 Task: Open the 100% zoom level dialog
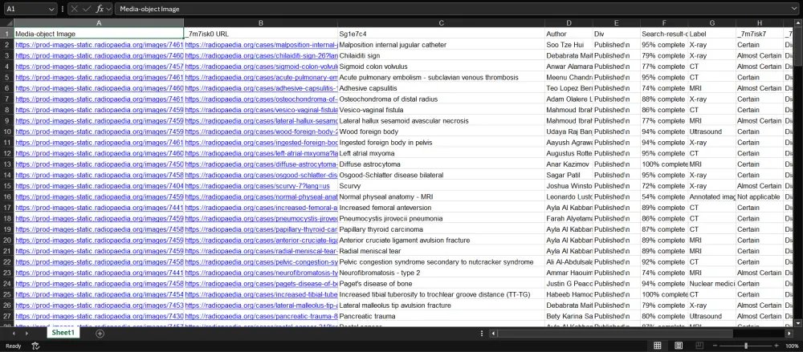coord(792,346)
